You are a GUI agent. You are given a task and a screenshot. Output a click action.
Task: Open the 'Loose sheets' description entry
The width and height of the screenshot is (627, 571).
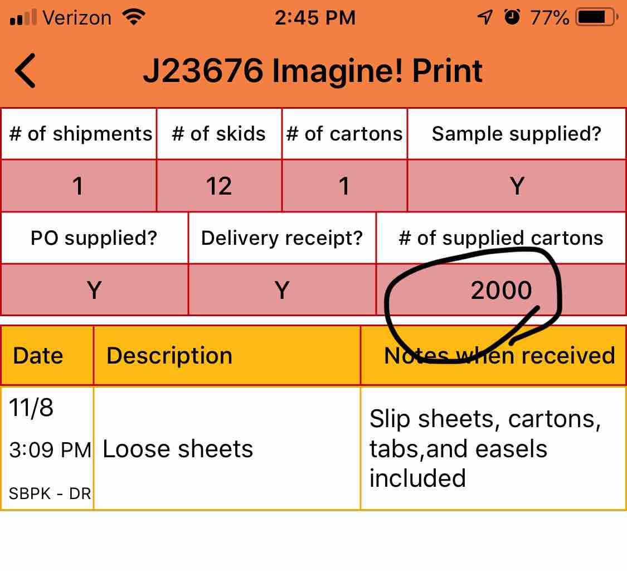(x=178, y=449)
